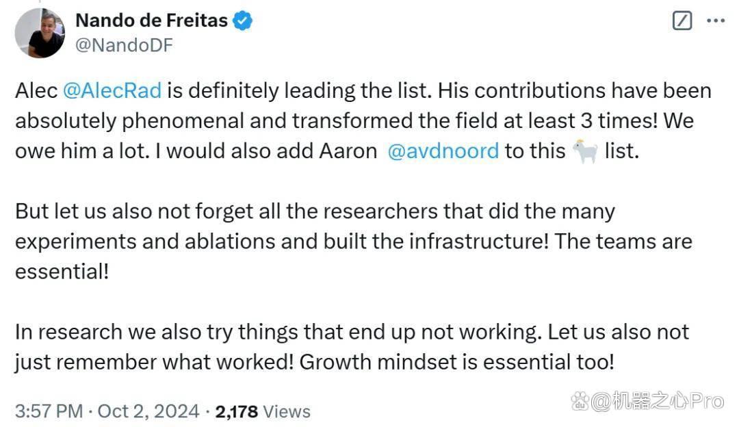Click the word 'essential!' on its own line
739x427 pixels.
coord(62,272)
